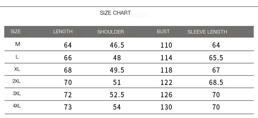Select the 2XL size row label
Image resolution: width=258 pixels, height=118 pixels.
tap(16, 81)
